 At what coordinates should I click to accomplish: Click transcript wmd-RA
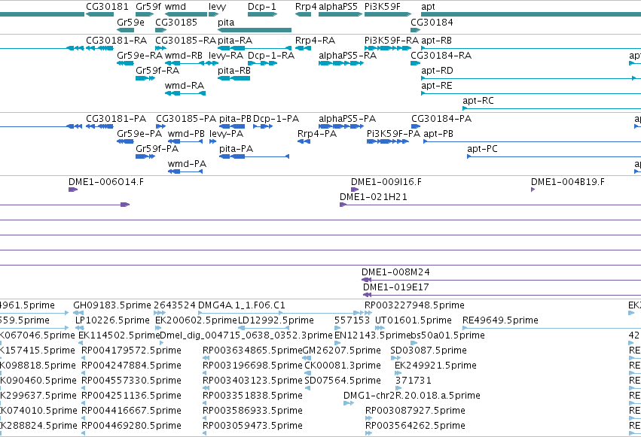tap(185, 86)
